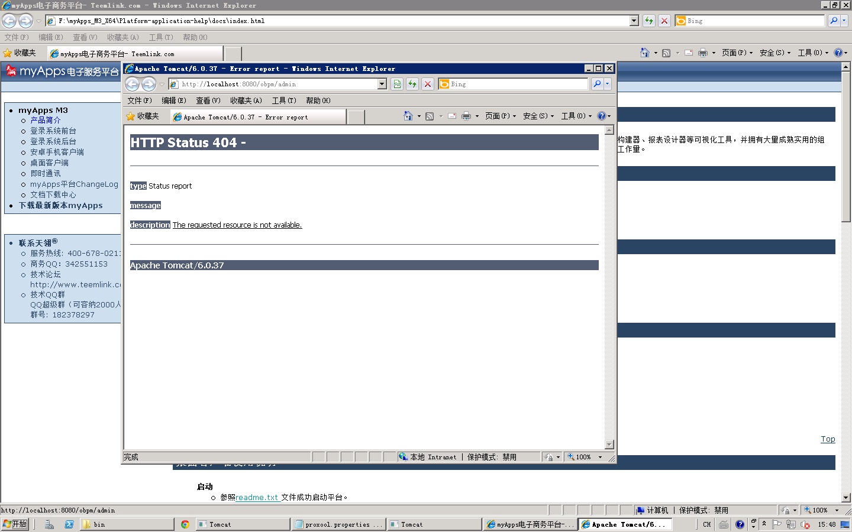852x532 pixels.
Task: Jump to the Top link on the myApps page
Action: coord(828,439)
